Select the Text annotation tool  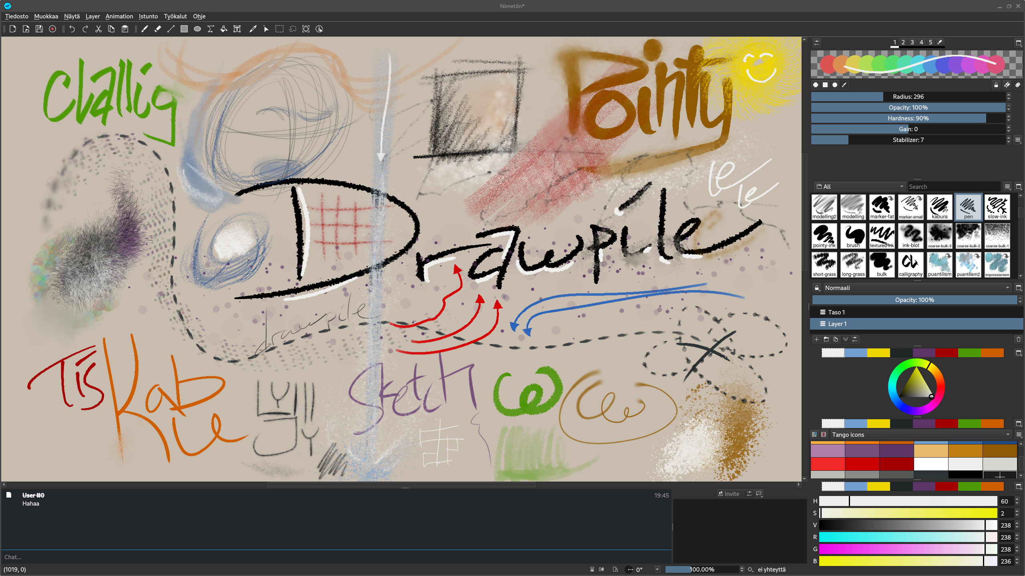tap(237, 29)
